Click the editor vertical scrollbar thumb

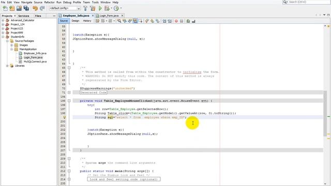[x=325, y=114]
